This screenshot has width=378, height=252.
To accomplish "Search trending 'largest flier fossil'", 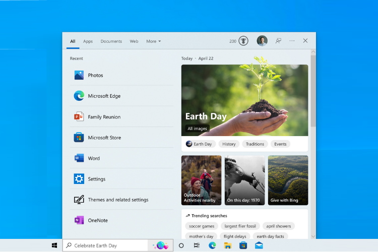I will pyautogui.click(x=240, y=226).
